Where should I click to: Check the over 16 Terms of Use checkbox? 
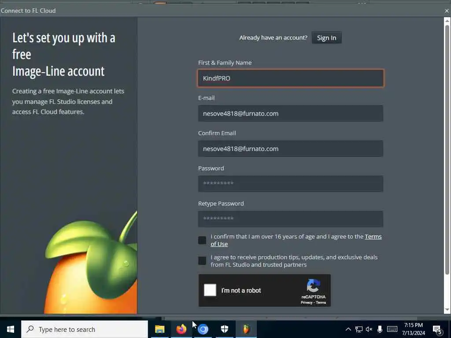click(202, 240)
